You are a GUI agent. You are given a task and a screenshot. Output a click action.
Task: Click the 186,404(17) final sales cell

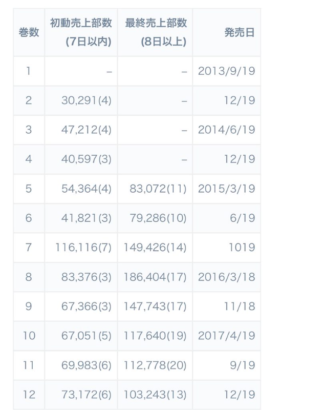pos(155,277)
